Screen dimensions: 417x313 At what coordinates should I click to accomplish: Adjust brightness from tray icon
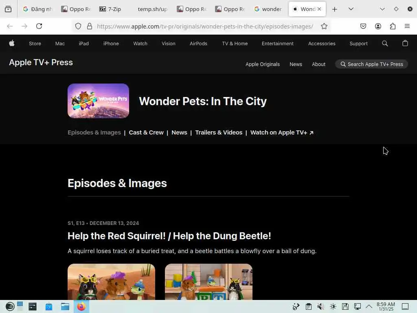coord(333,306)
